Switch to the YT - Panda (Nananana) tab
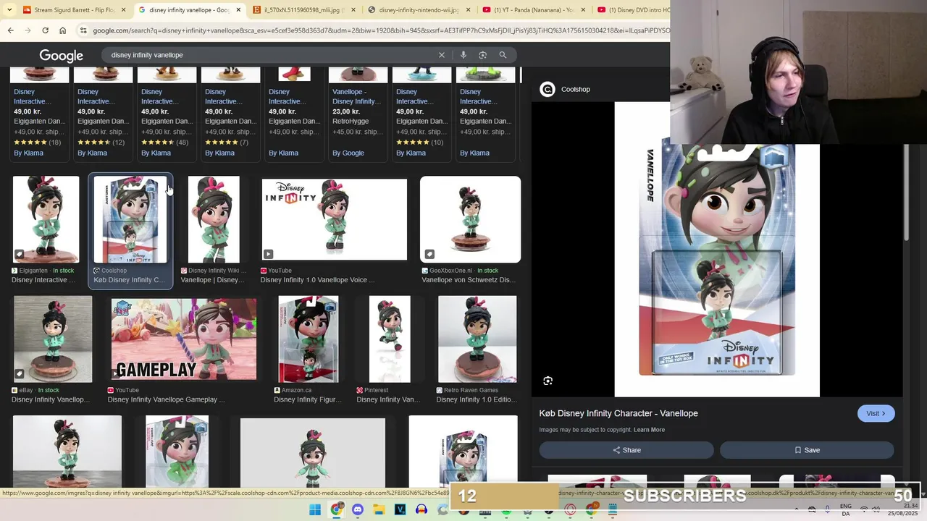 (533, 10)
